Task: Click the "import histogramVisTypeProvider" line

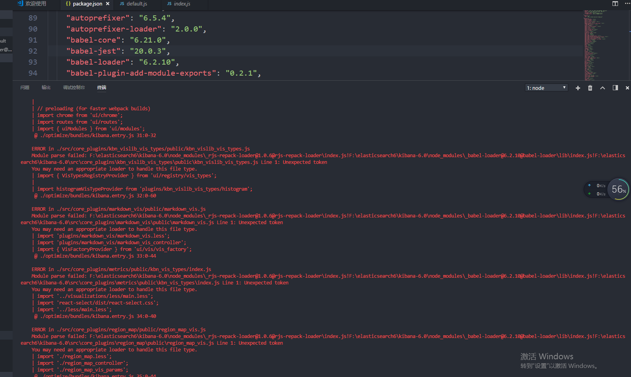Action: [x=145, y=189]
